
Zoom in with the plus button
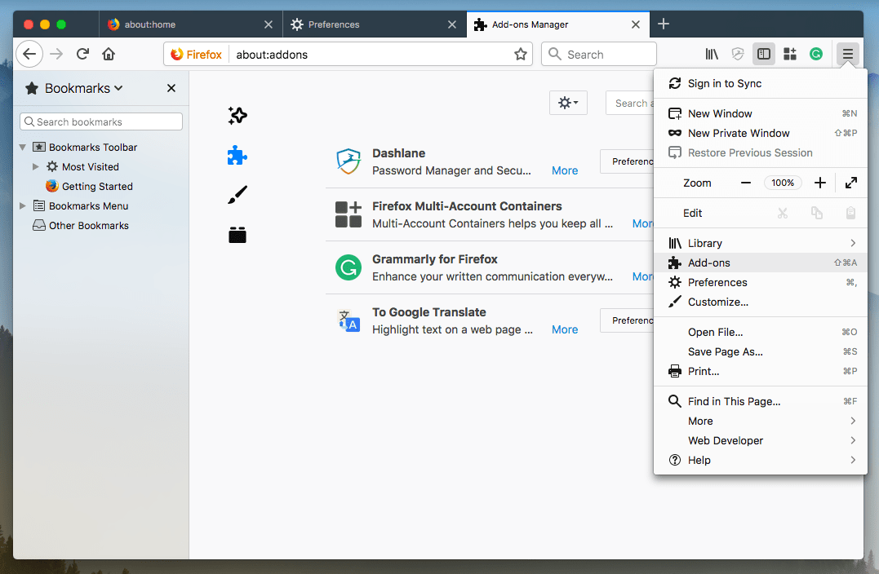[x=819, y=183]
